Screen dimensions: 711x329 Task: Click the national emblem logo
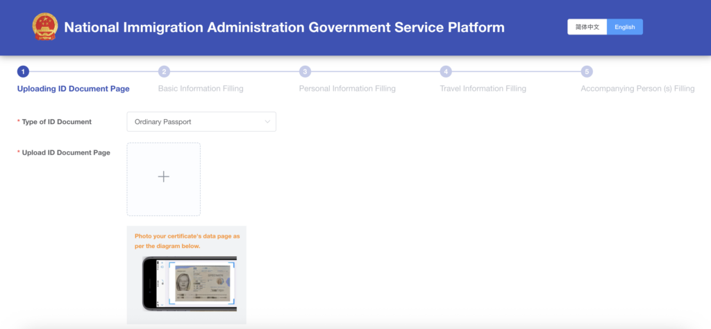click(45, 27)
